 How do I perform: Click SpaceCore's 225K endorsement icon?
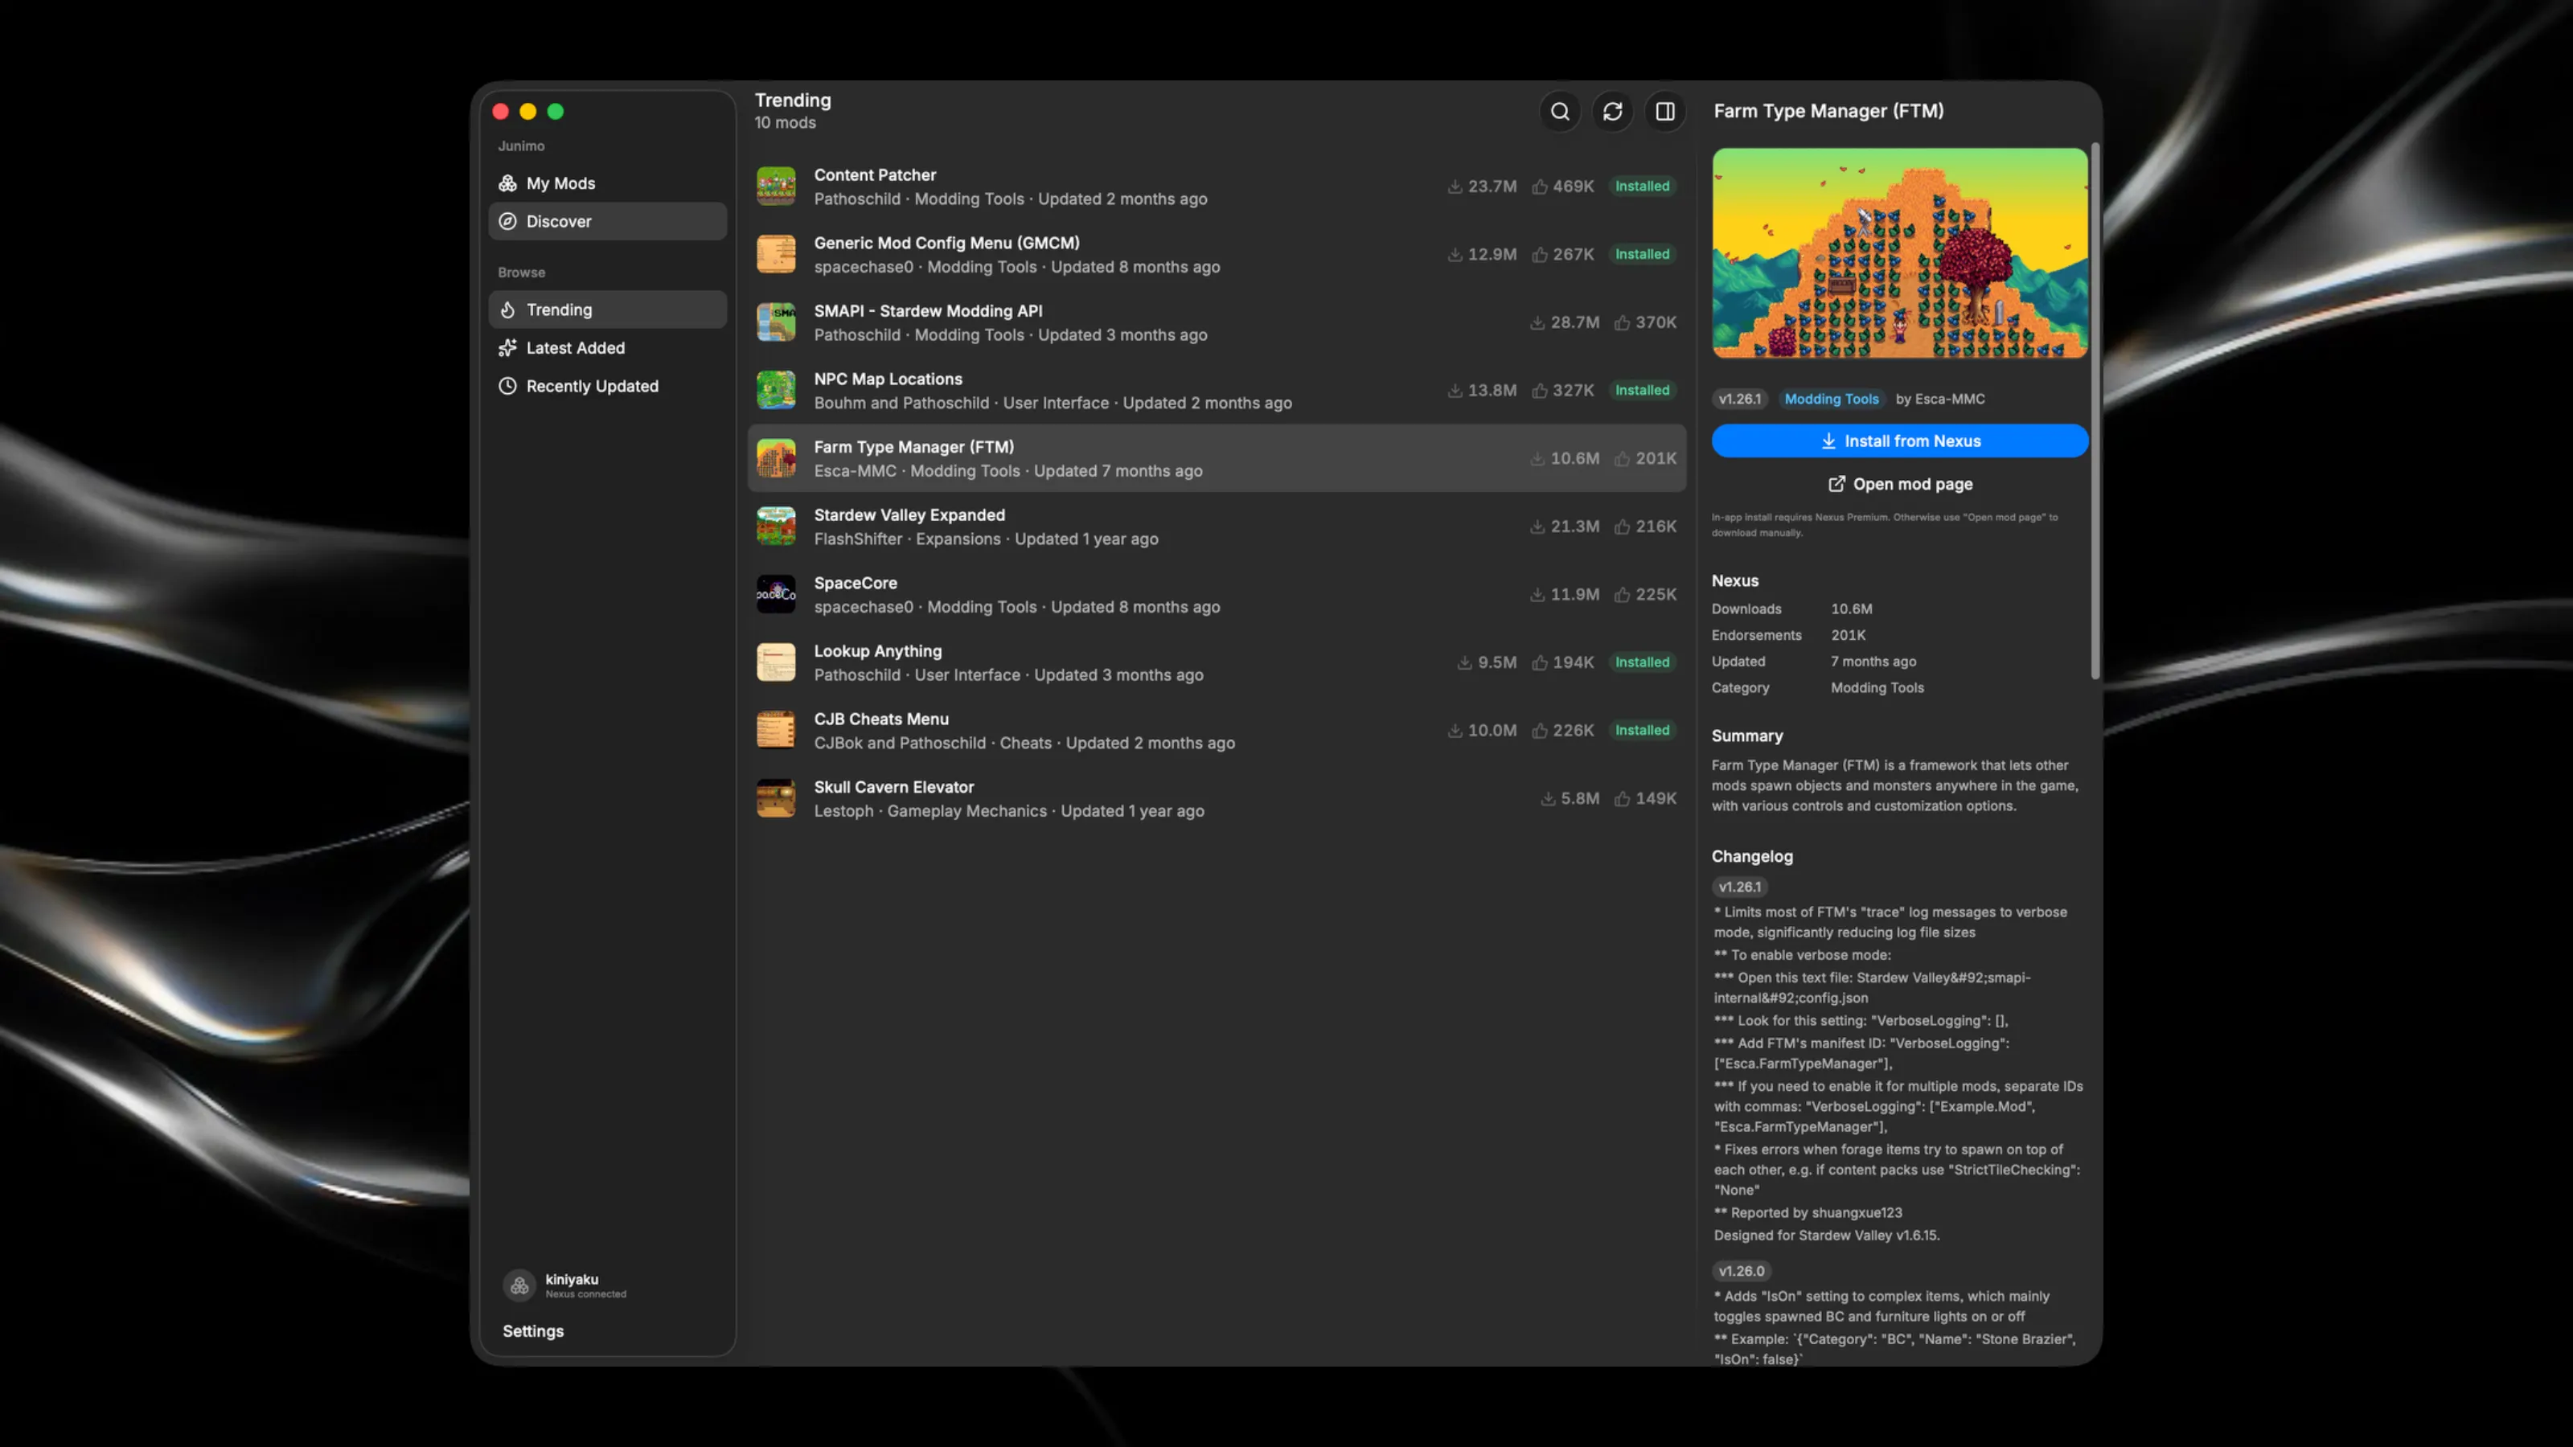(x=1622, y=594)
